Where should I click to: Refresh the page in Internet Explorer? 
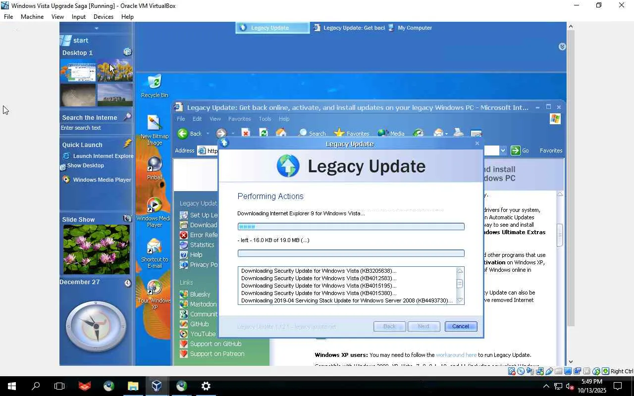tap(264, 133)
